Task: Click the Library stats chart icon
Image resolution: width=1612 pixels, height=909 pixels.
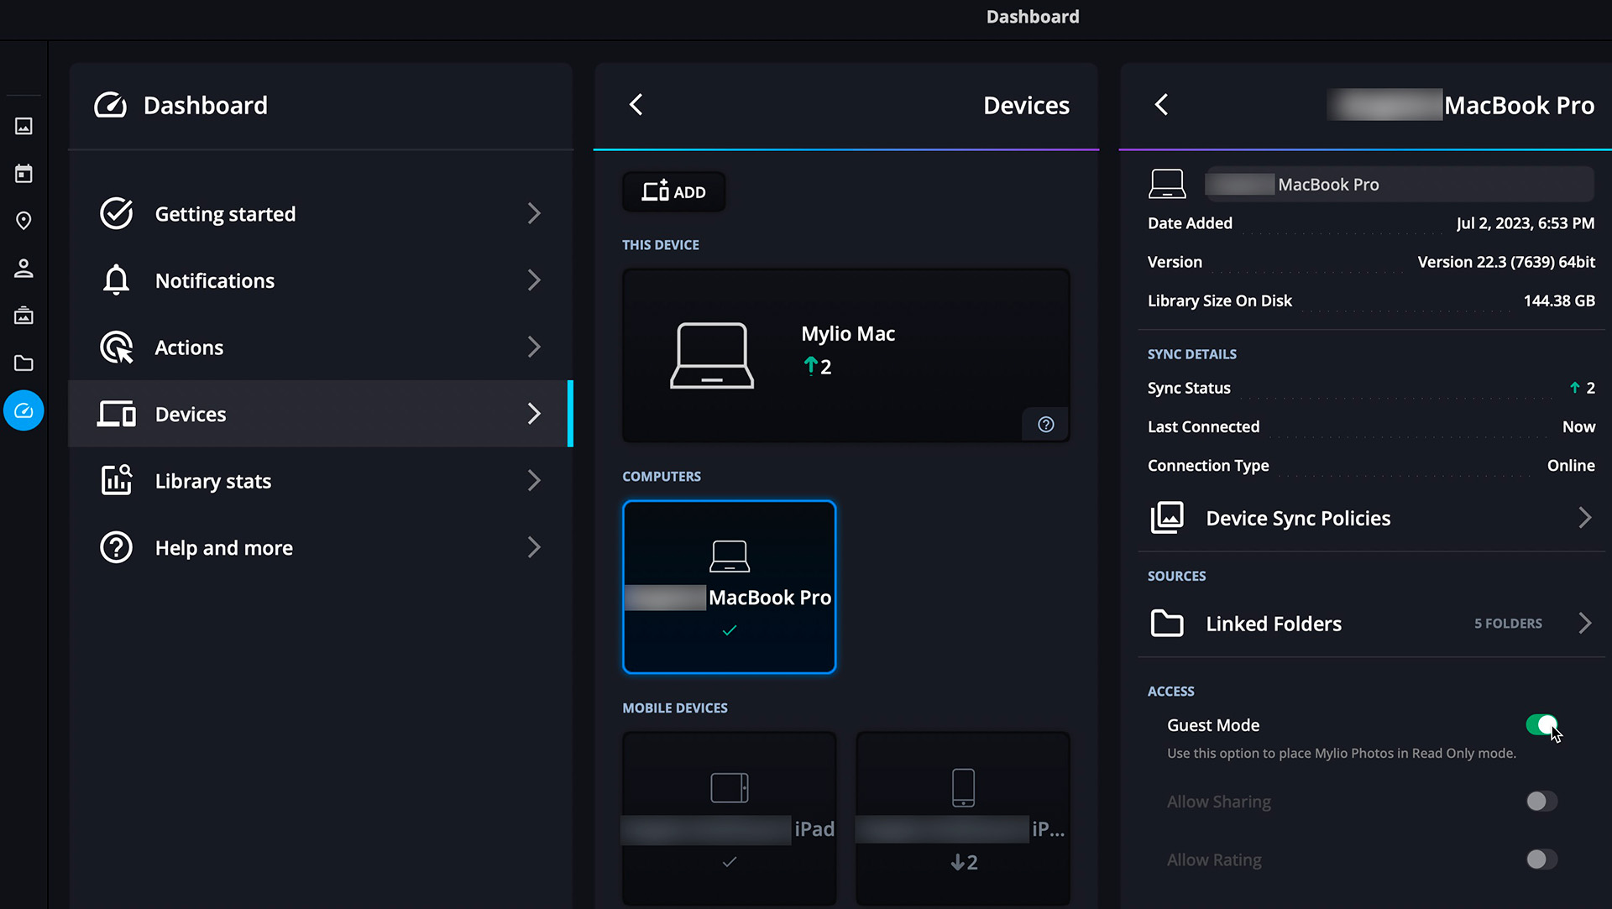Action: click(x=116, y=481)
